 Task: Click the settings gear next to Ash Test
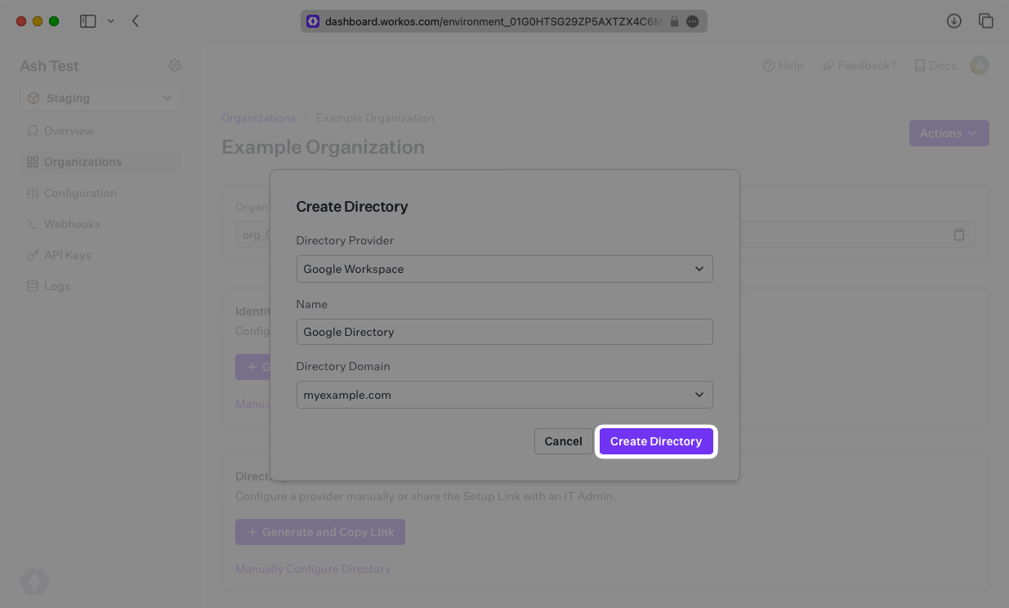[x=174, y=65]
